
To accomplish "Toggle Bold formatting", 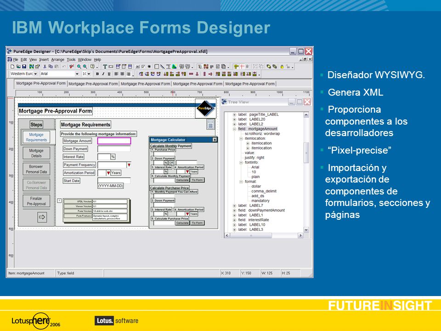I will 97,74.
